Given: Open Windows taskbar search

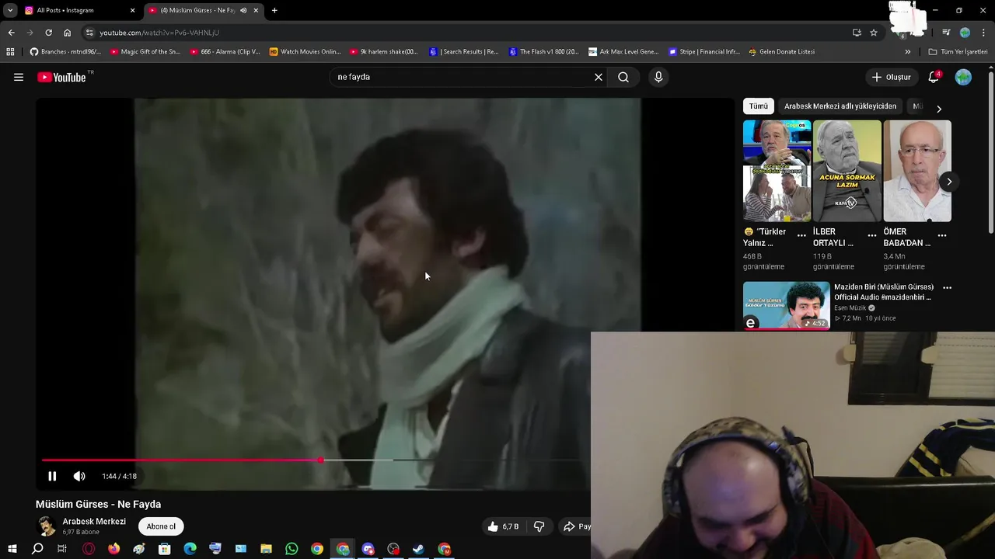Looking at the screenshot, I should (37, 549).
